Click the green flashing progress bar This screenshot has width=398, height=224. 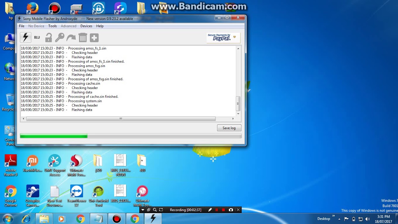[131, 136]
